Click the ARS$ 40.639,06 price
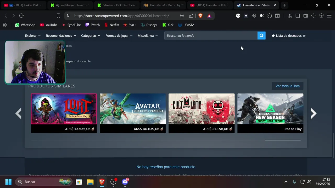The width and height of the screenshot is (335, 188). [x=146, y=129]
